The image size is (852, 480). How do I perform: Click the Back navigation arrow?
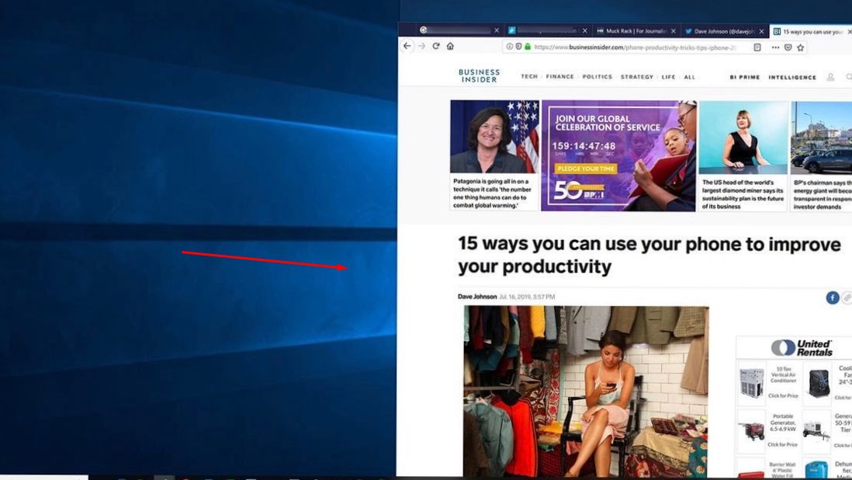407,46
